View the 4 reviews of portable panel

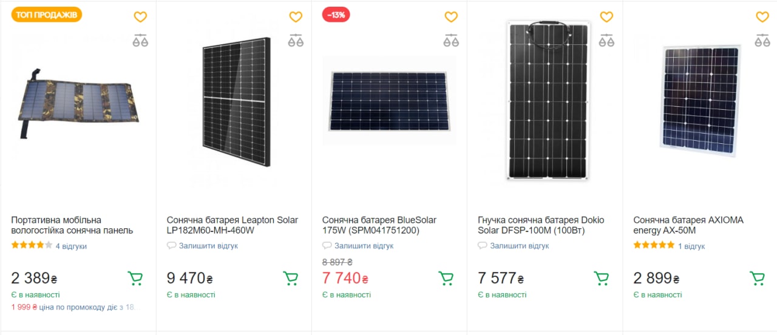click(x=71, y=246)
